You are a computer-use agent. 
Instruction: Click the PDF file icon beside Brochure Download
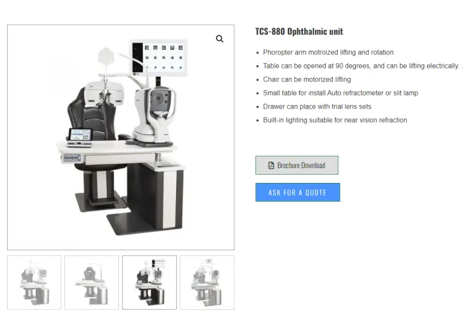tap(271, 165)
